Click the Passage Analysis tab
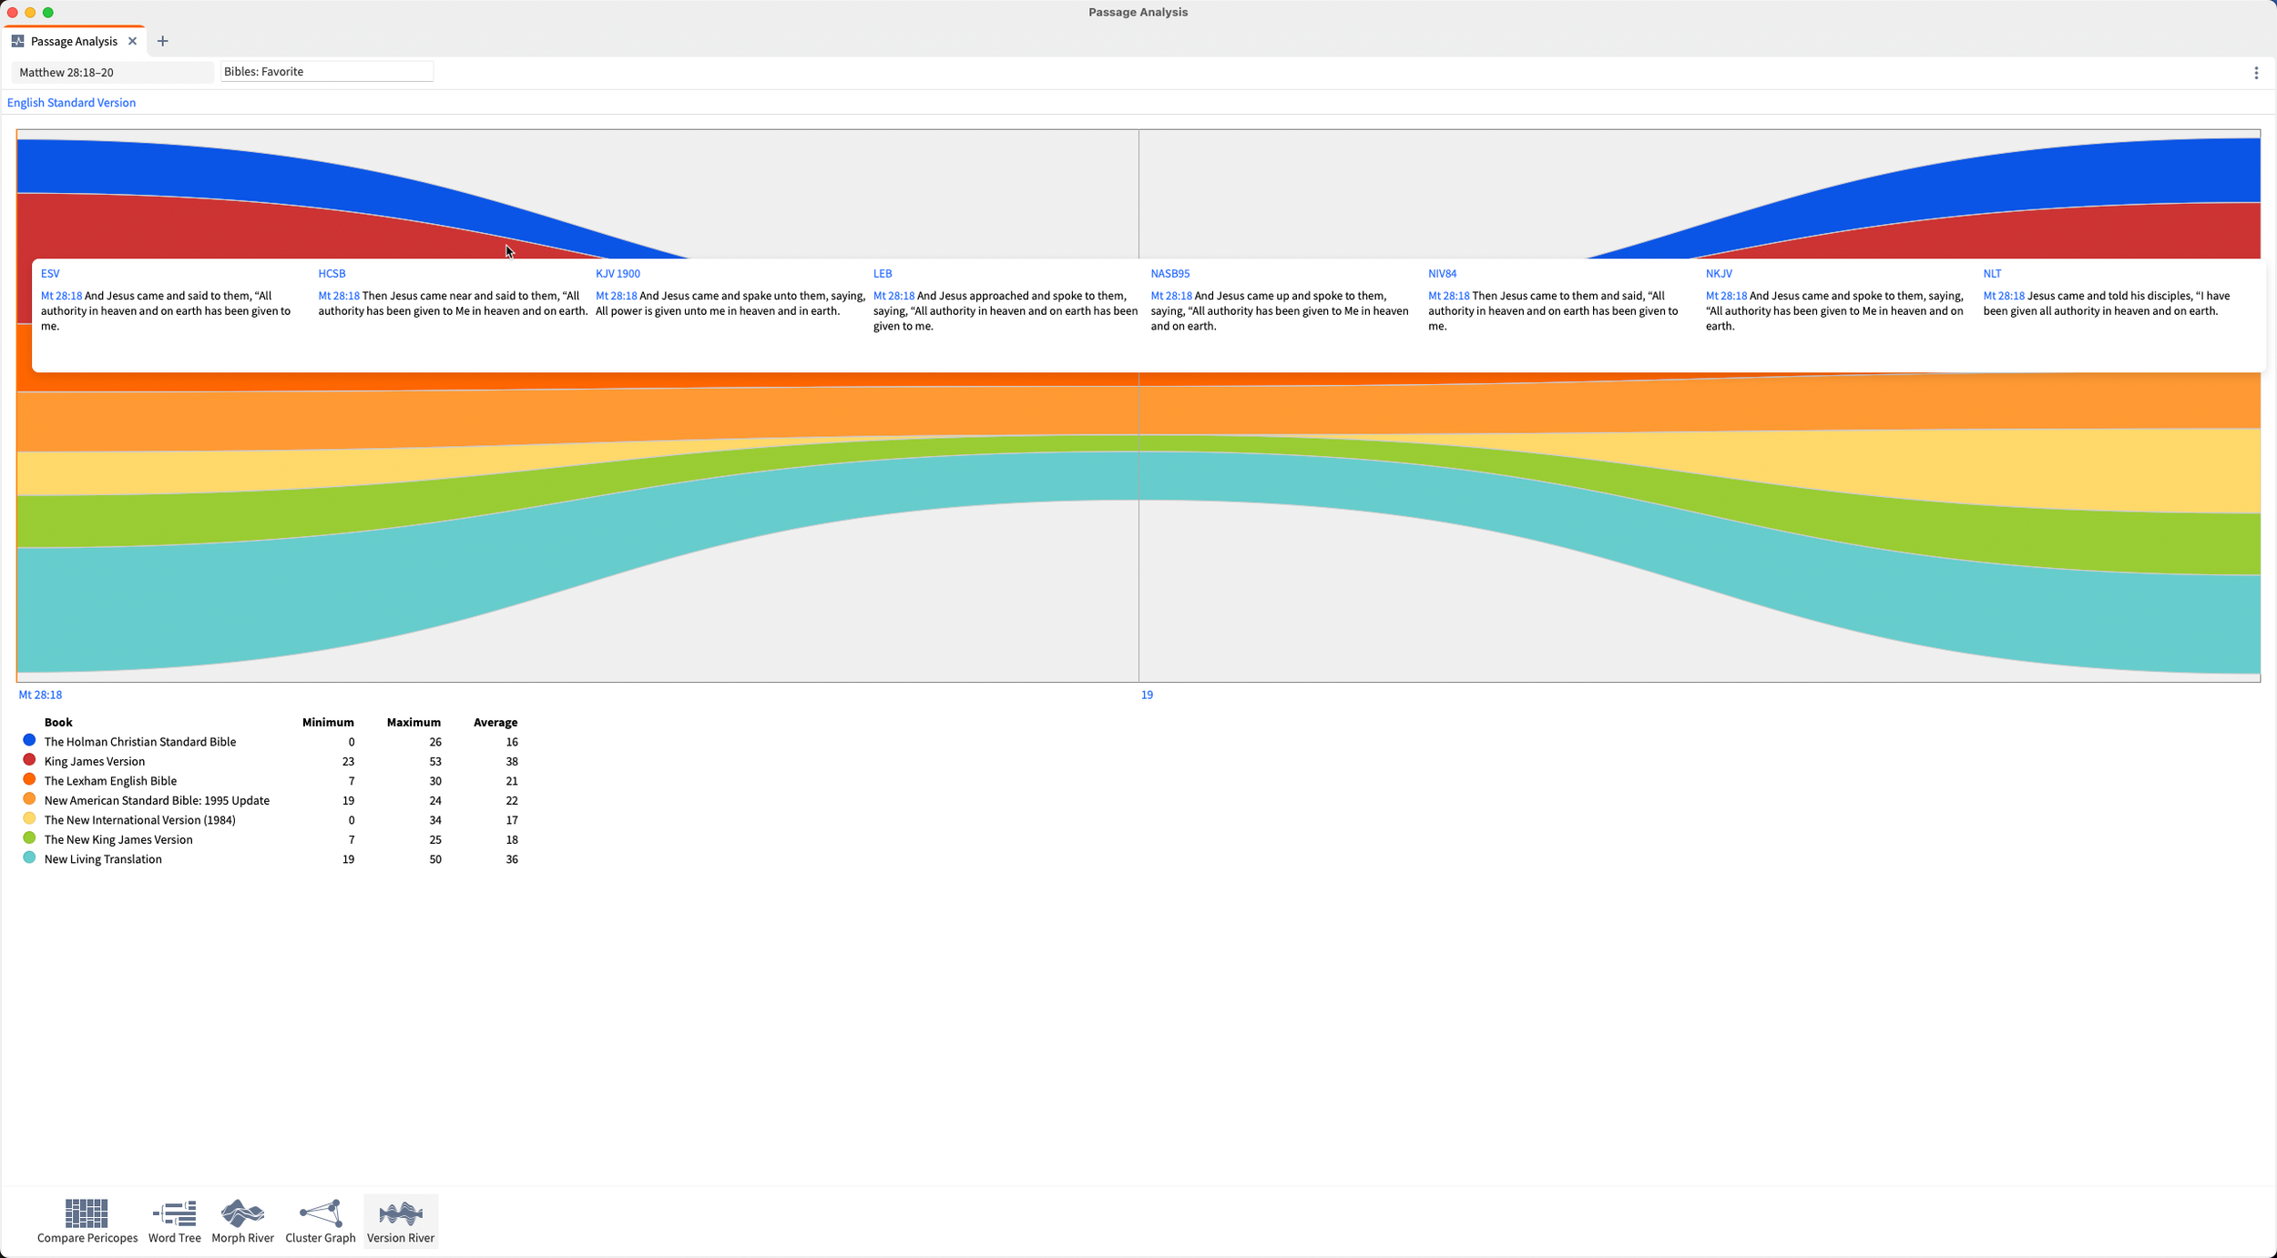Viewport: 2277px width, 1258px height. coord(73,41)
